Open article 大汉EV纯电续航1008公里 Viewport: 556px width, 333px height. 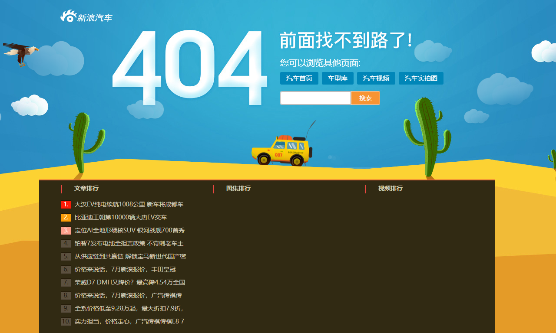coord(129,204)
